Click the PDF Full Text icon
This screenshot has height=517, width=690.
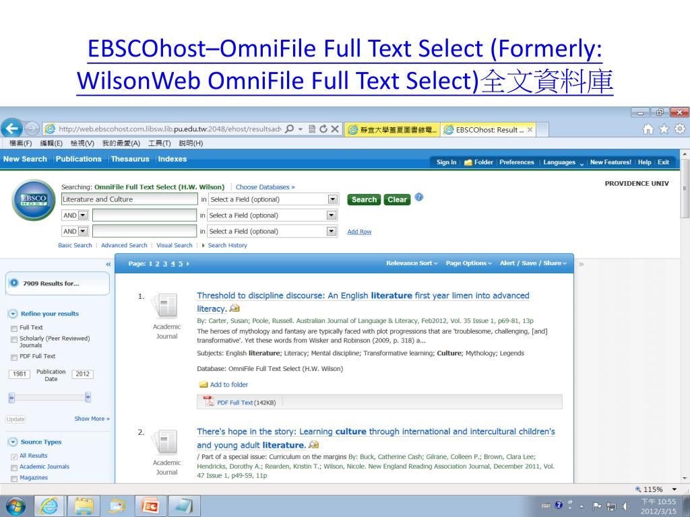coord(208,401)
